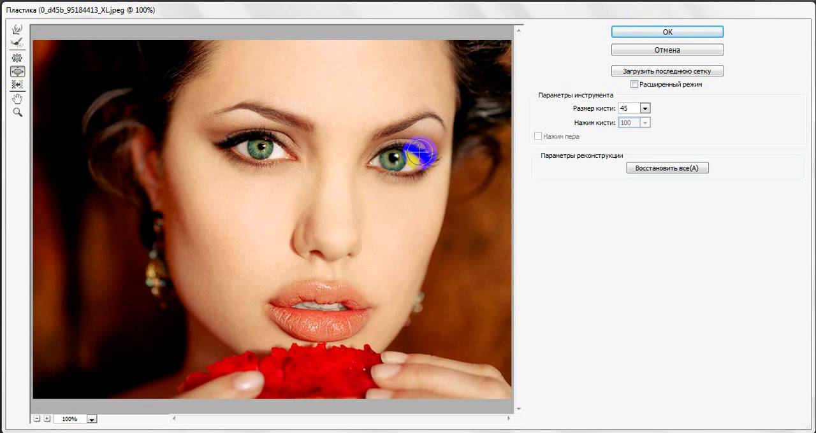Click the OK button
The image size is (816, 433).
click(667, 32)
